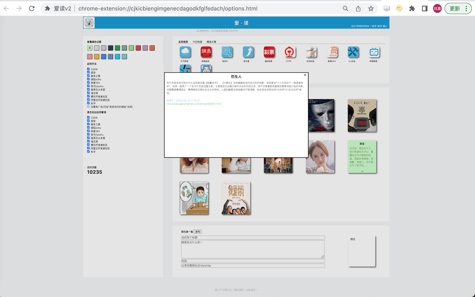This screenshot has width=475, height=297.
Task: Toggle 简书jianshu under 启用开关
Action: click(x=88, y=86)
